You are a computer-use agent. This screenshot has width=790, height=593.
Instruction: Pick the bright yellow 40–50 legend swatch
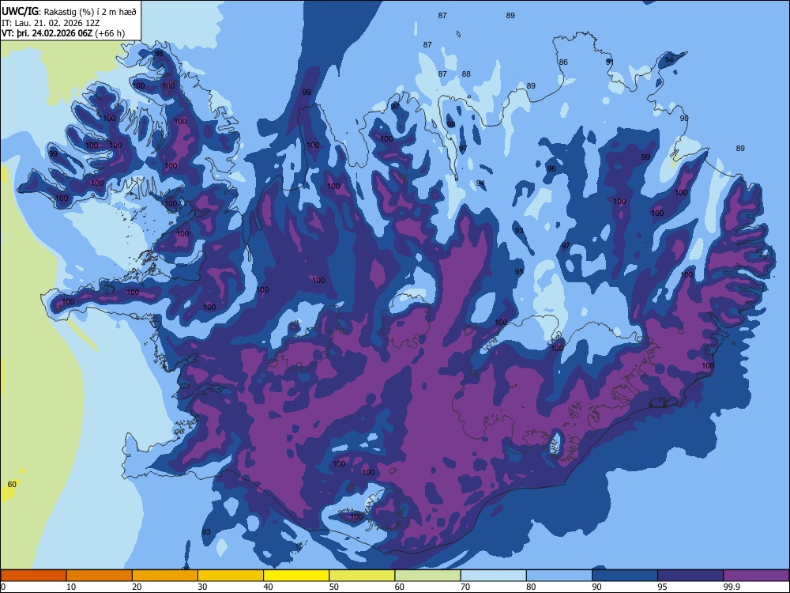pyautogui.click(x=296, y=576)
